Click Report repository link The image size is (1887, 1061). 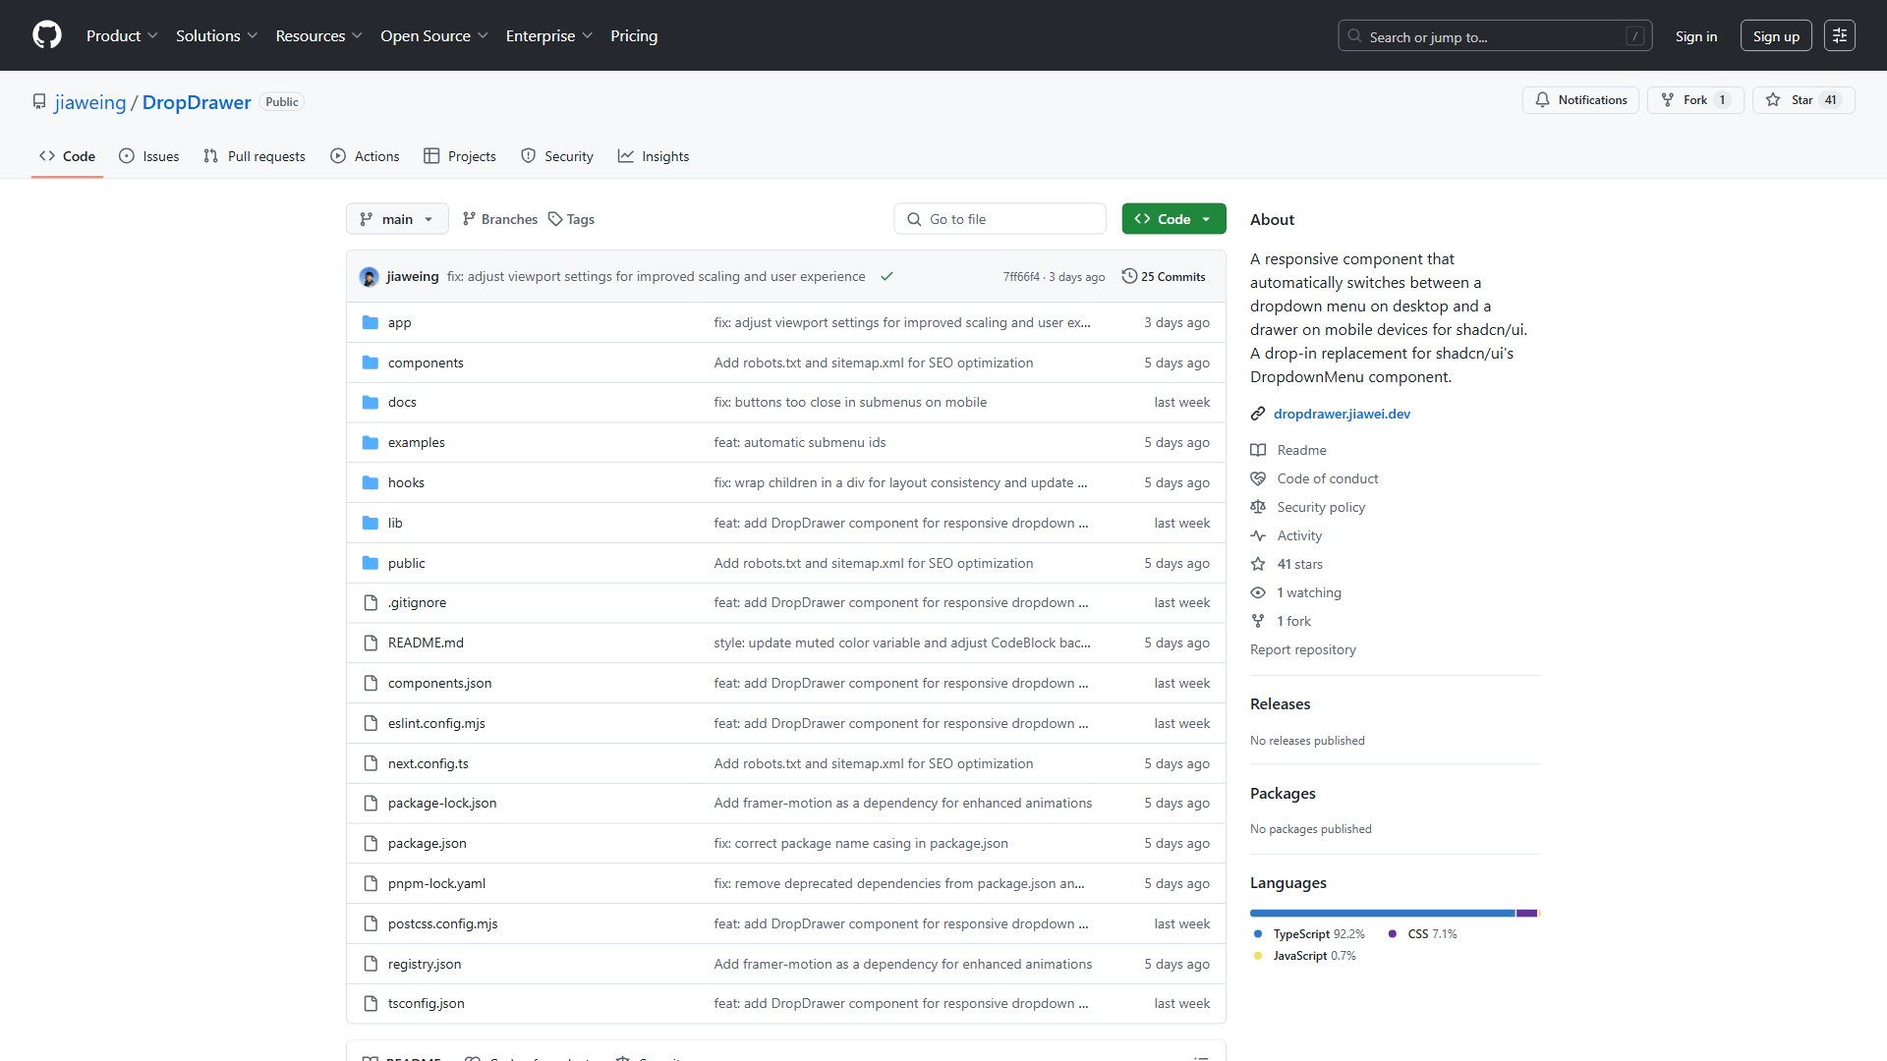coord(1302,649)
